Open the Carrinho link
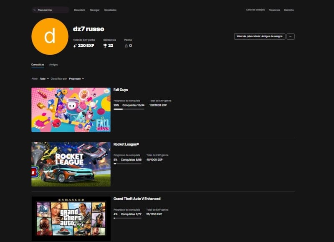 pyautogui.click(x=289, y=10)
